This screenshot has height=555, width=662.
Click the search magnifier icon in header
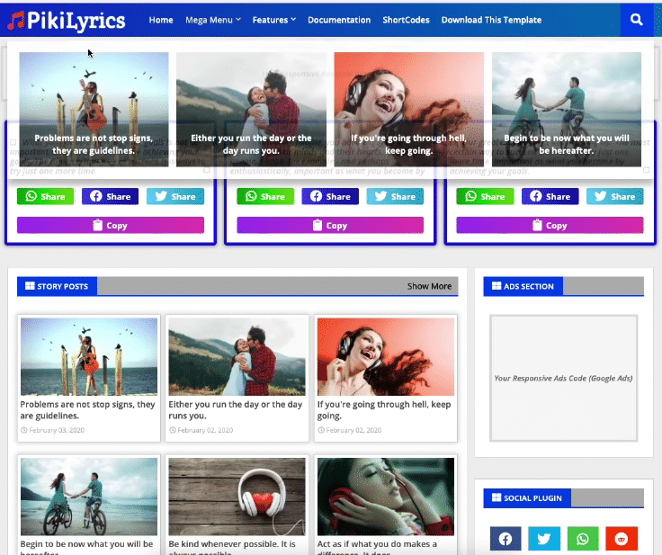(636, 20)
